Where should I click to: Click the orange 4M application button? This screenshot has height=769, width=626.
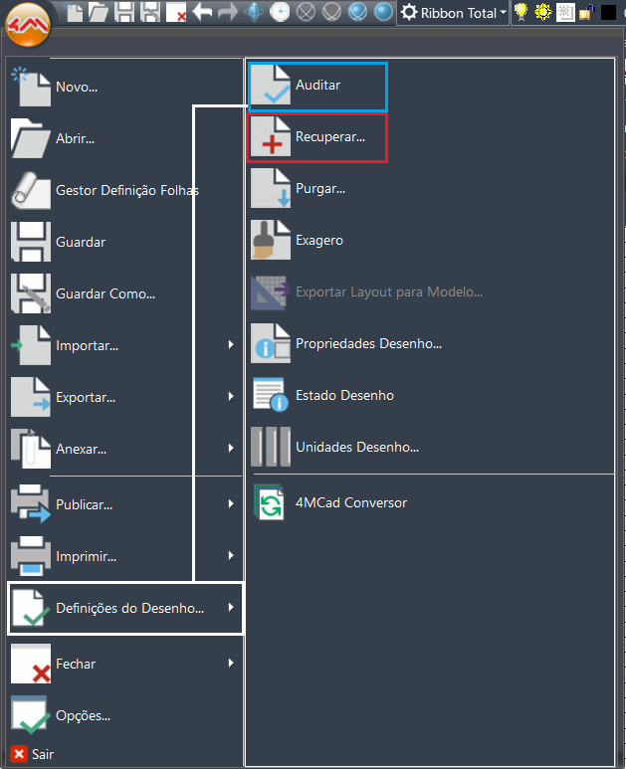tap(28, 25)
